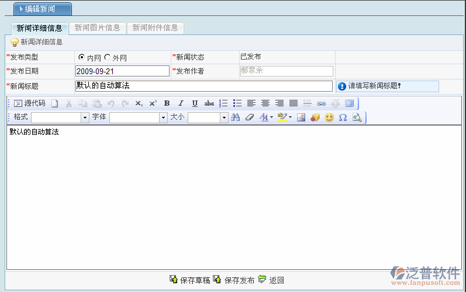Open the text color picker
466x292 pixels.
(x=266, y=117)
